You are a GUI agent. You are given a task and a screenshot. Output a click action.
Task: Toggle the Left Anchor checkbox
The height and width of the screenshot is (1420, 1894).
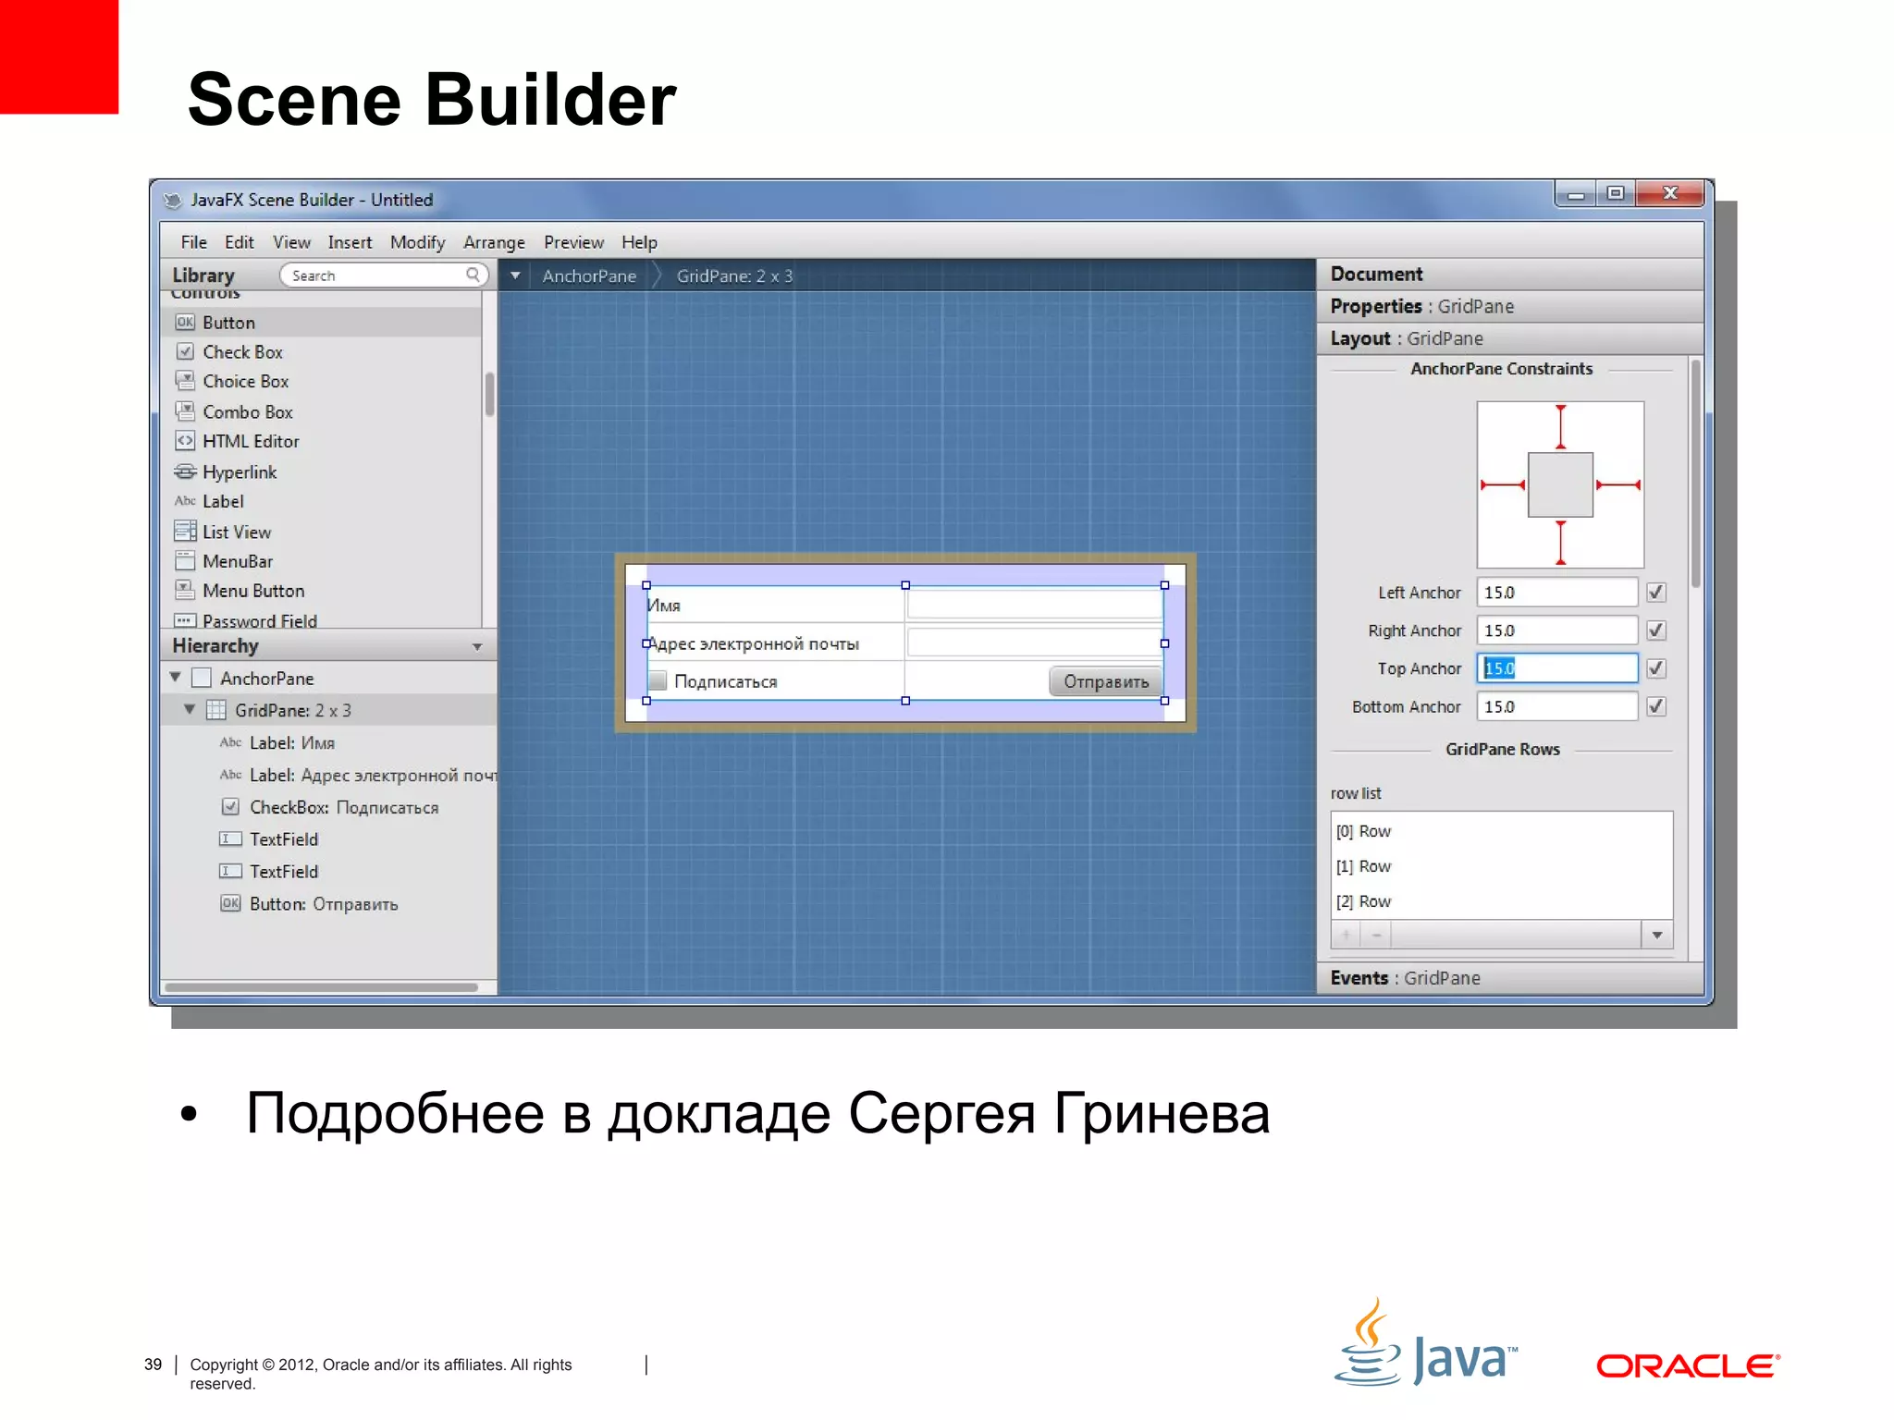[x=1656, y=592]
